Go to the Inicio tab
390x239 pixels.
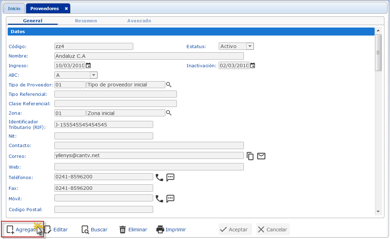[14, 8]
